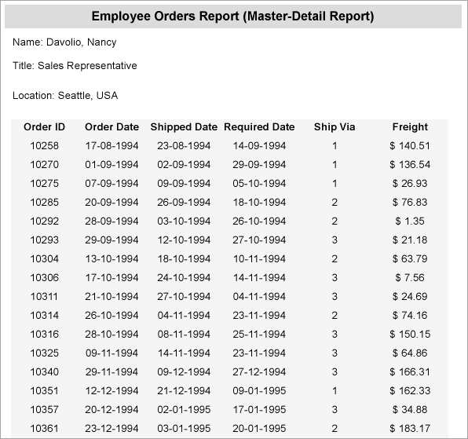Click freight value $ 150.15
This screenshot has height=439, width=468.
coord(410,335)
